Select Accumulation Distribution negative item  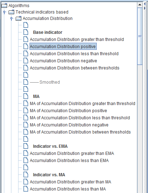tap(63, 61)
